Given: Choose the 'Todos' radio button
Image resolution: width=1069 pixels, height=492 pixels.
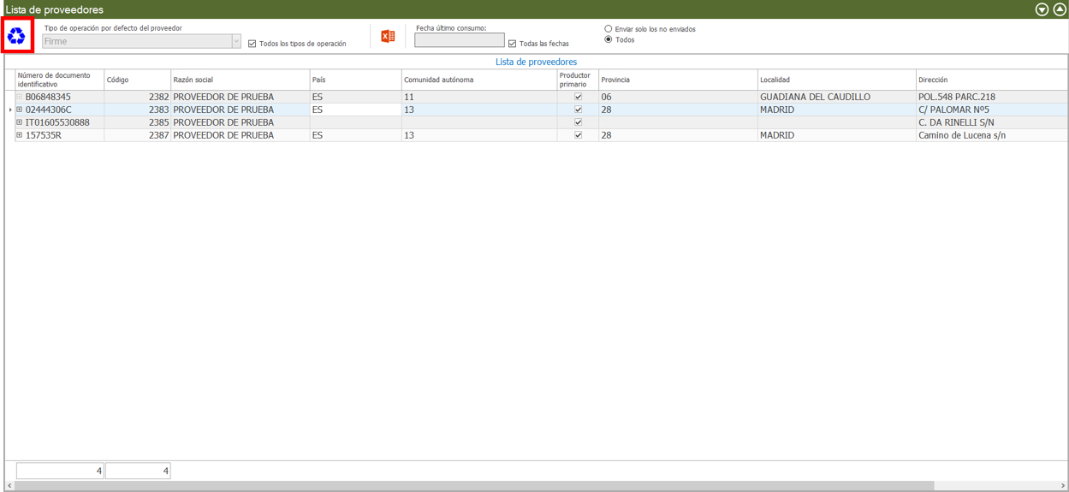Looking at the screenshot, I should point(609,40).
